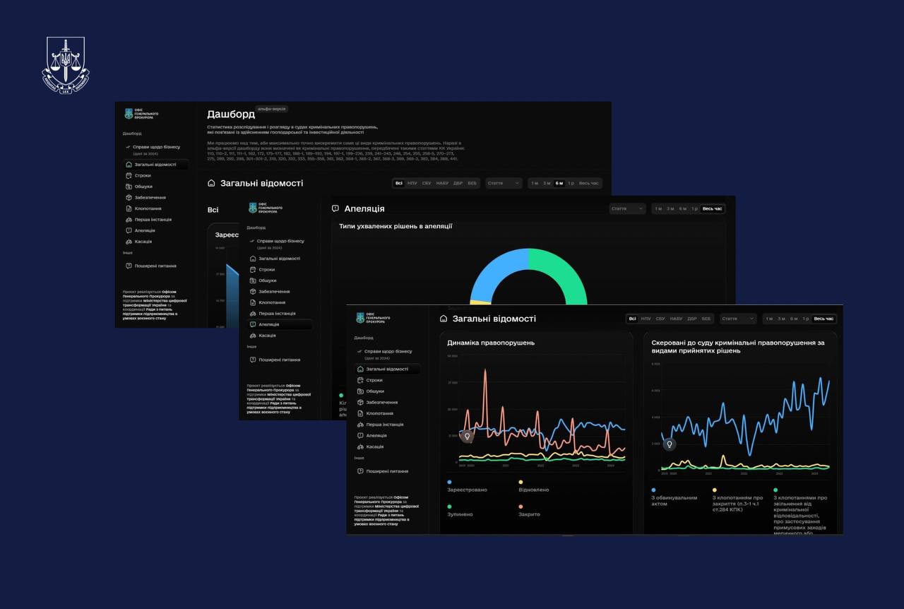This screenshot has width=904, height=609.
Task: Select ДБР agency filter in front window
Action: pos(692,319)
